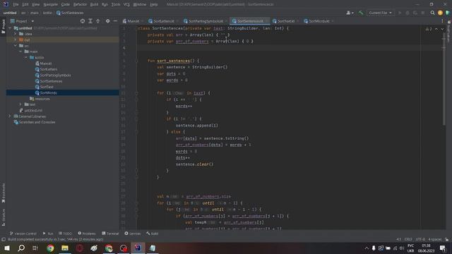Open the Project tool window stripe button
Screen dimensions: 452x254
coord(4,26)
